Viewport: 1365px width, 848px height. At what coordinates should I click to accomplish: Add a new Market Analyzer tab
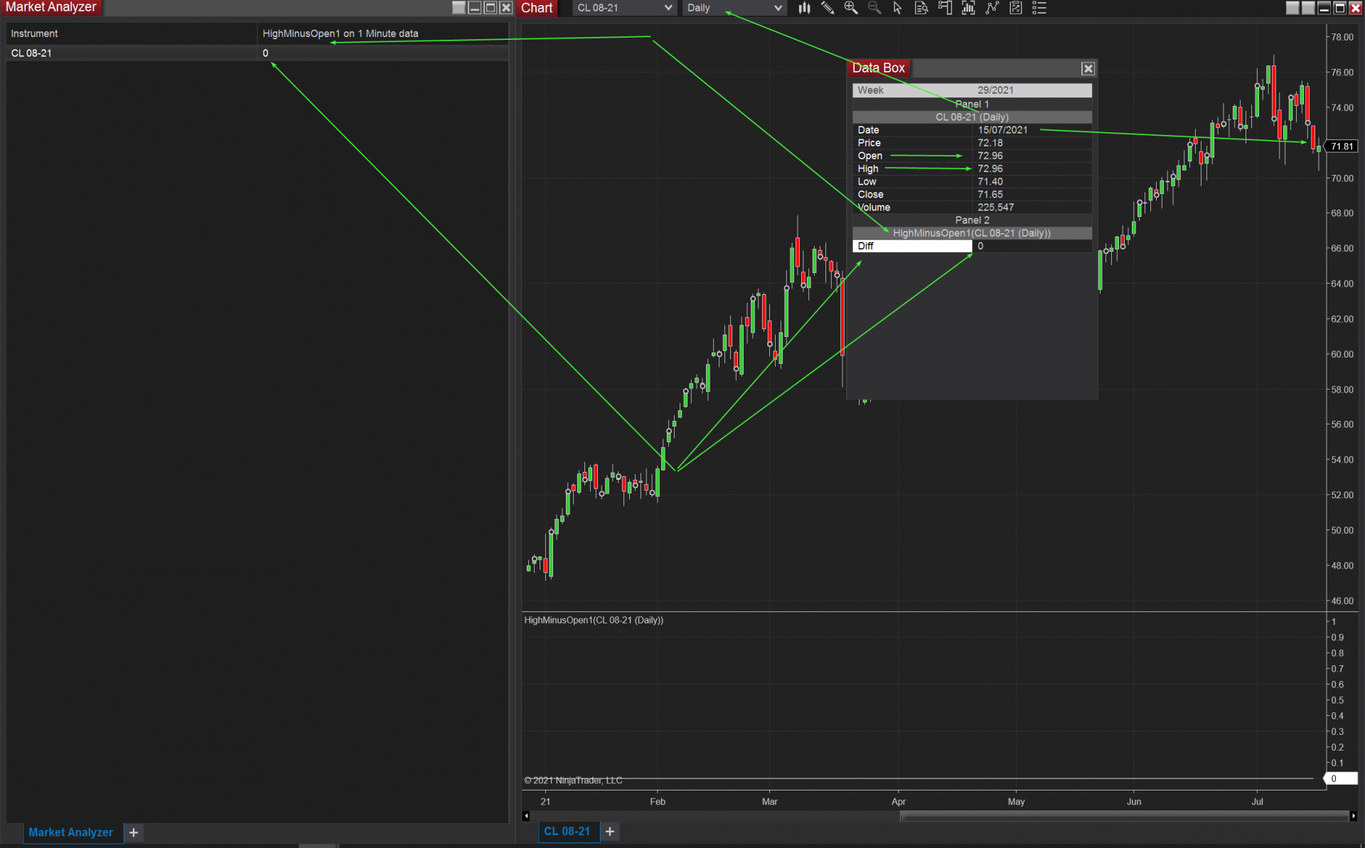[x=134, y=832]
